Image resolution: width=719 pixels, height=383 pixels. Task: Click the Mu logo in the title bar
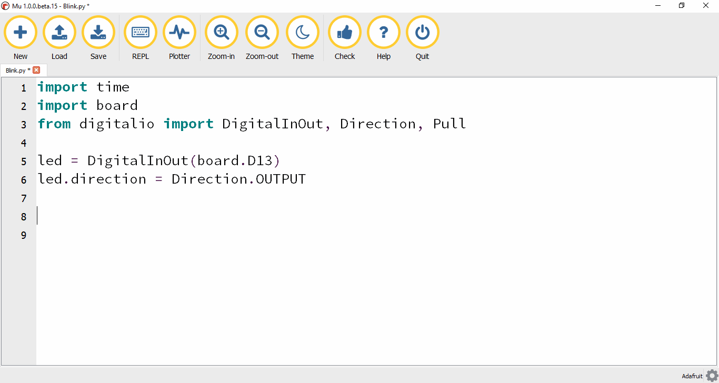point(5,5)
